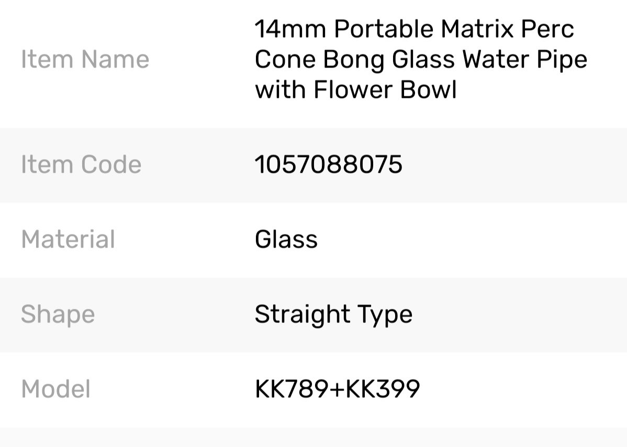Click the "Model" label
This screenshot has width=627, height=447.
pyautogui.click(x=56, y=389)
